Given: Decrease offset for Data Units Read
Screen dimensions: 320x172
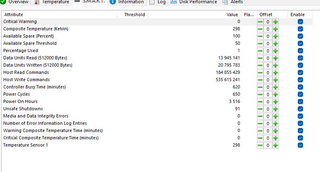Looking at the screenshot, I should (x=260, y=58).
